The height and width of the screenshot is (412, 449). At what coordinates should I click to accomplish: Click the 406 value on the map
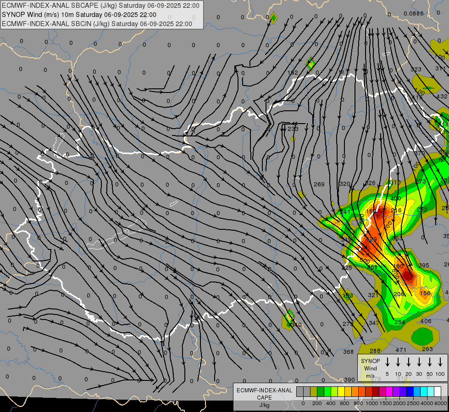(x=426, y=321)
